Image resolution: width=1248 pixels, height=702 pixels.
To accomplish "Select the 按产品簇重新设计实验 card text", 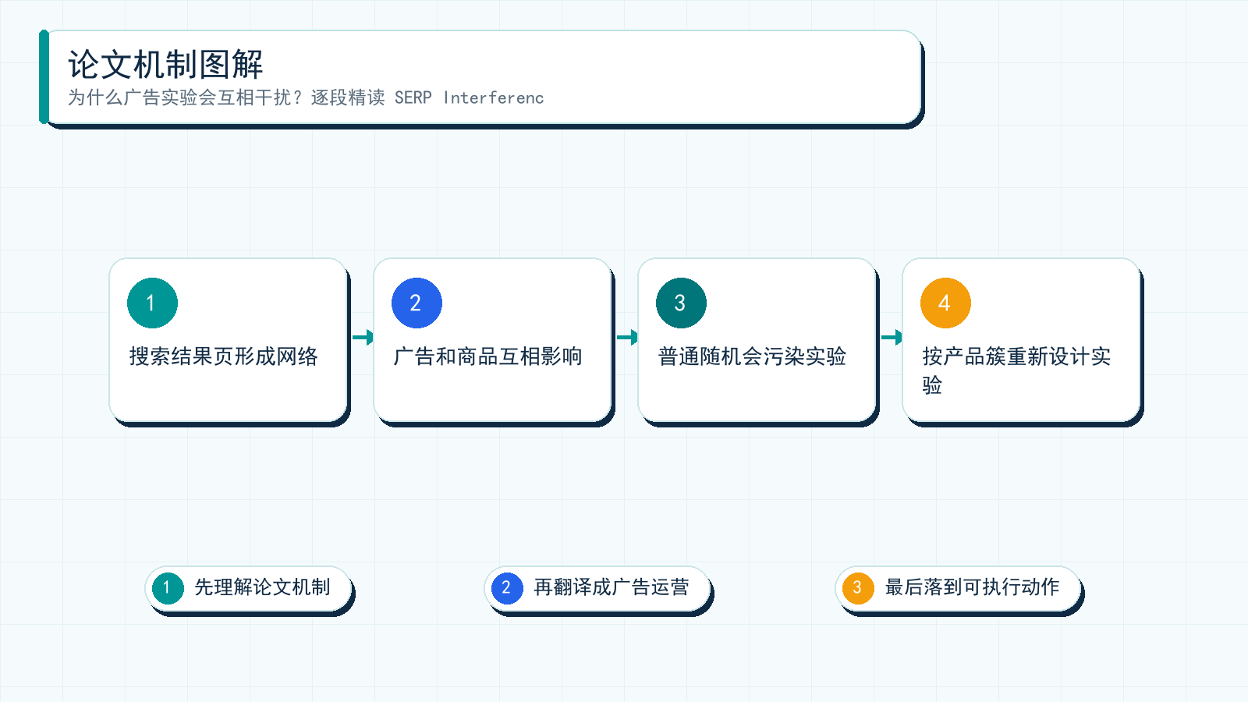I will pyautogui.click(x=1016, y=370).
